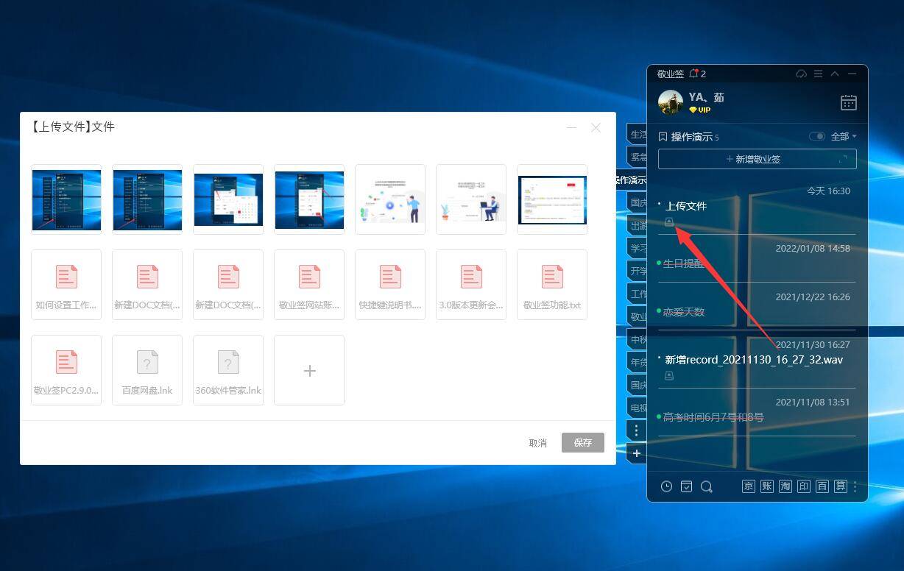The height and width of the screenshot is (571, 904).
Task: Open the 快捷键说明书... file tile
Action: [390, 285]
